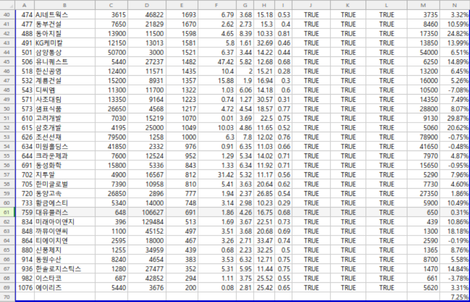The width and height of the screenshot is (470, 302).
Task: Click cell with 티에이치엔
Action: [65, 241]
